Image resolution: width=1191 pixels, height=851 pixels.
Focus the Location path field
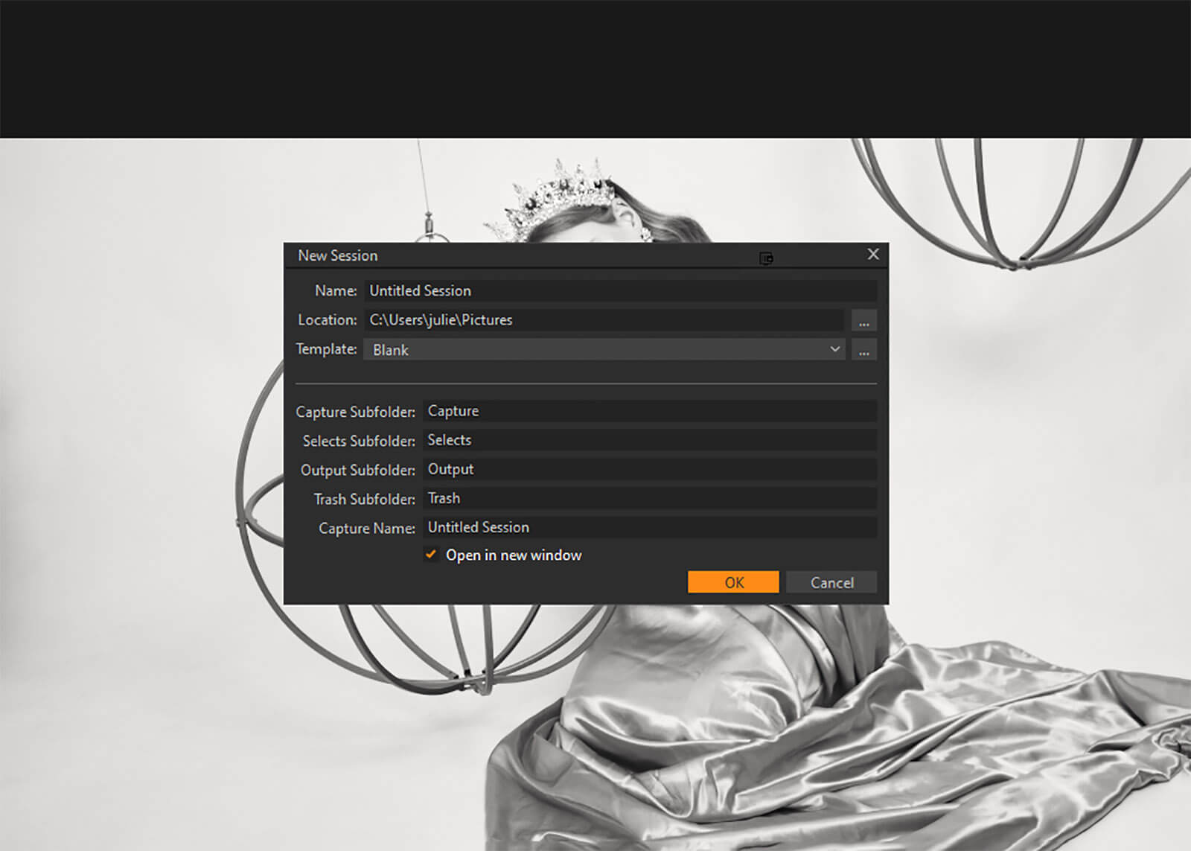pyautogui.click(x=604, y=320)
